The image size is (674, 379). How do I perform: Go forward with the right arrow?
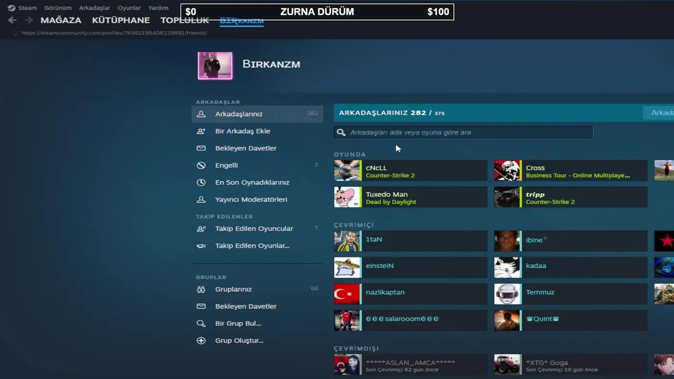click(x=29, y=20)
